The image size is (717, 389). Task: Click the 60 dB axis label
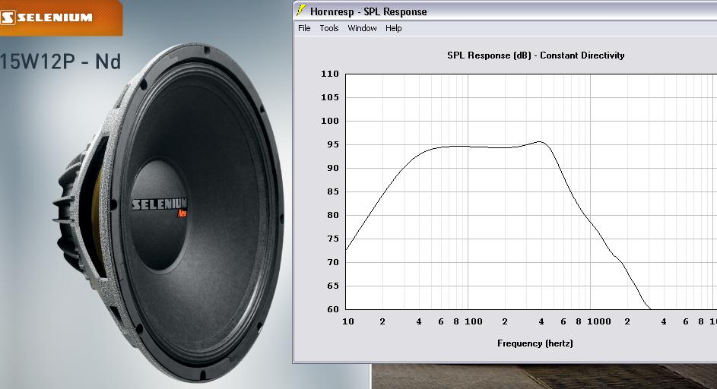[333, 309]
